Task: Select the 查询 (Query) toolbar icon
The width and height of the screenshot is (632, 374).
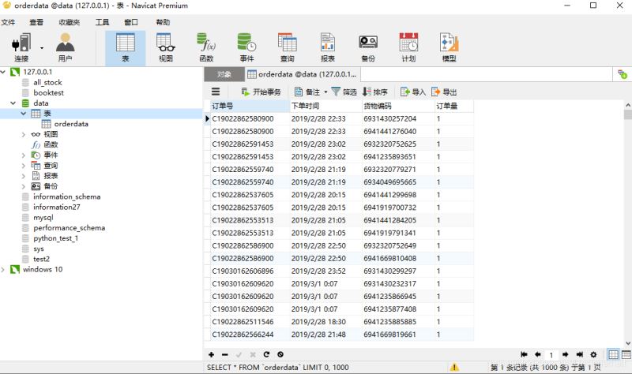Action: point(287,47)
